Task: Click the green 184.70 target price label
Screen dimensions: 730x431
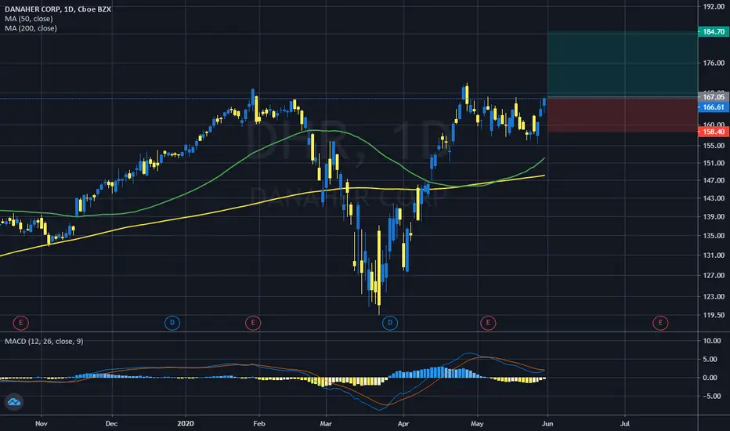Action: point(714,31)
